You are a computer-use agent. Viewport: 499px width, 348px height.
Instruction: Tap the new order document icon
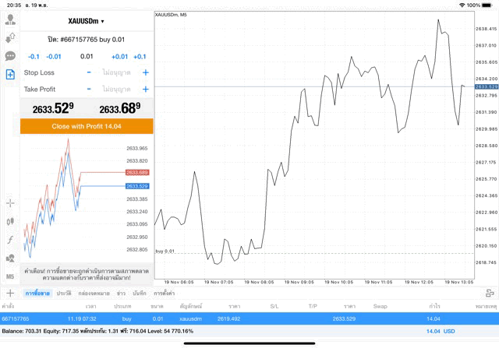10,74
